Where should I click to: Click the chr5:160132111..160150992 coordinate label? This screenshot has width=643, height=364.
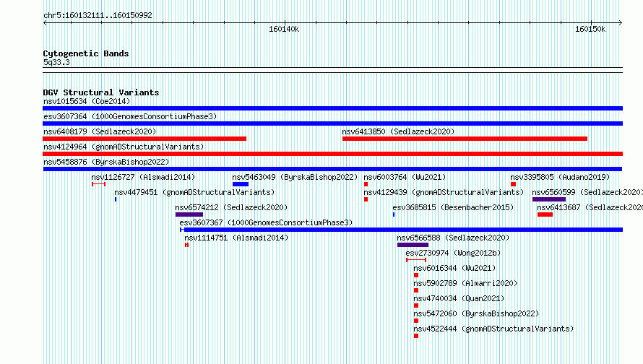pos(98,15)
